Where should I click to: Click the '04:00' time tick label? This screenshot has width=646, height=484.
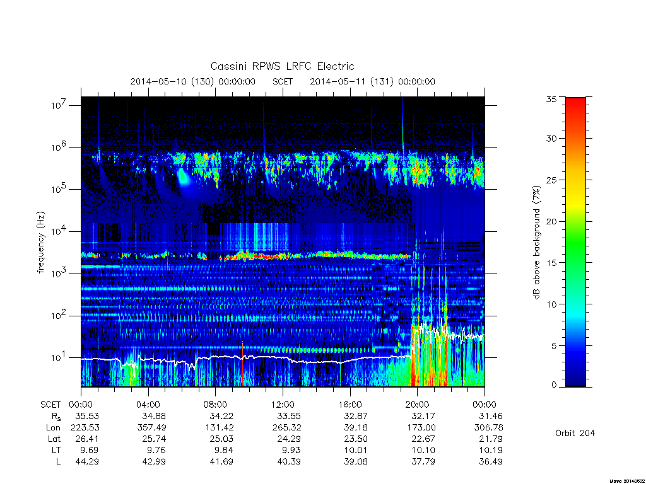tap(148, 405)
